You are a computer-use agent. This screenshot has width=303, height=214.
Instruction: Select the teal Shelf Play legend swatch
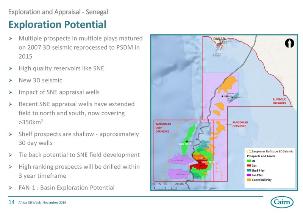point(249,171)
